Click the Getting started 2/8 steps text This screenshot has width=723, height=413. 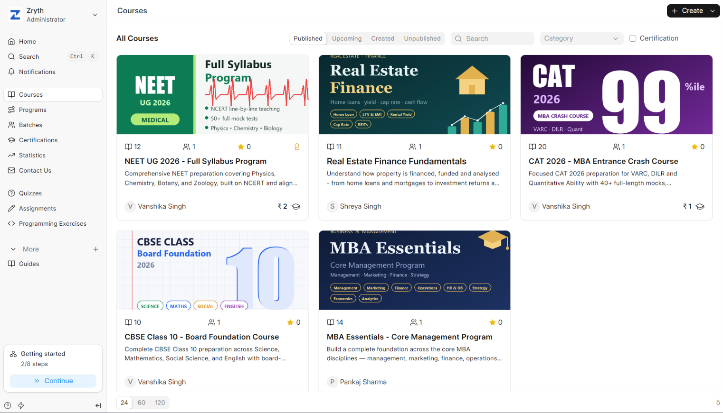[34, 364]
